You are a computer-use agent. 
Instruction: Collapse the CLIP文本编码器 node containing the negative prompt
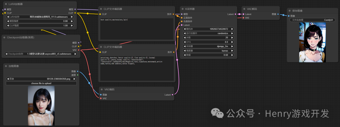(101, 47)
